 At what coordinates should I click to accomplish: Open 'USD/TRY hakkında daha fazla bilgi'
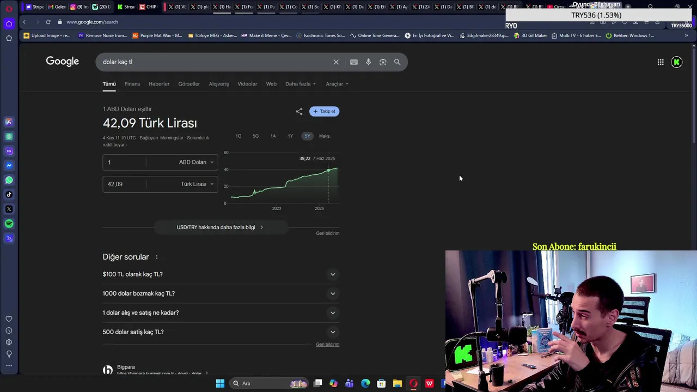(220, 227)
